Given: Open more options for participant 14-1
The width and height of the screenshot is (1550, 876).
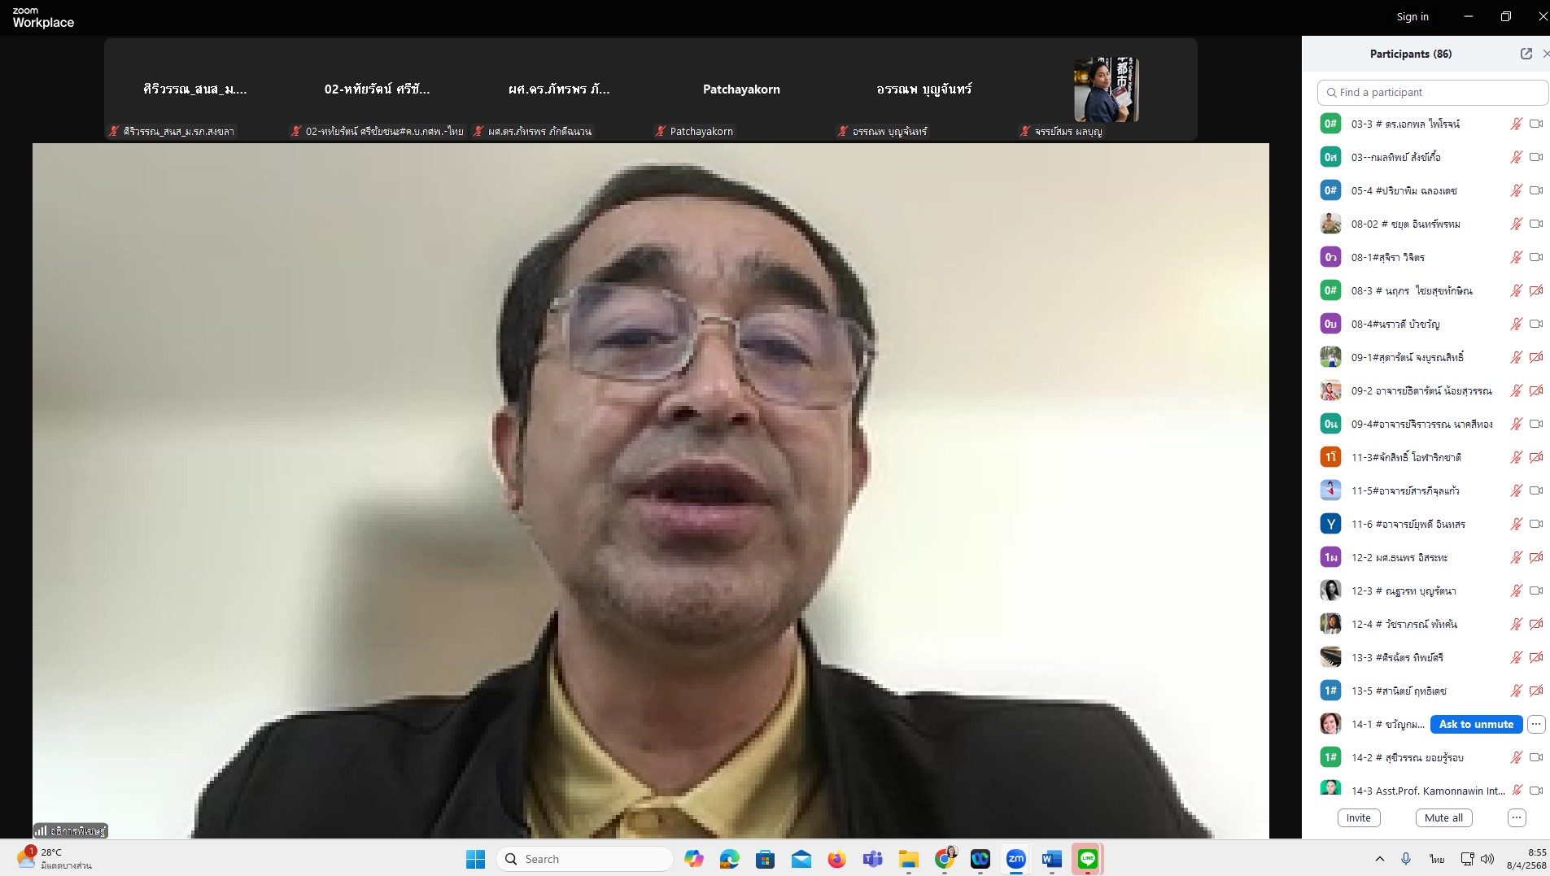Looking at the screenshot, I should (x=1536, y=724).
